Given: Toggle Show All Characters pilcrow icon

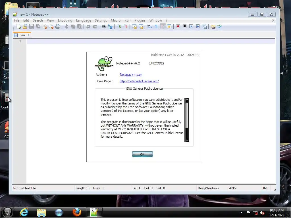Looking at the screenshot, I should (x=156, y=26).
